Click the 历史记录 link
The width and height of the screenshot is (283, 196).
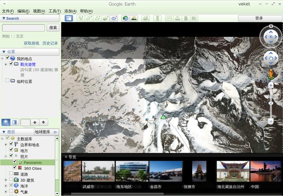50,43
